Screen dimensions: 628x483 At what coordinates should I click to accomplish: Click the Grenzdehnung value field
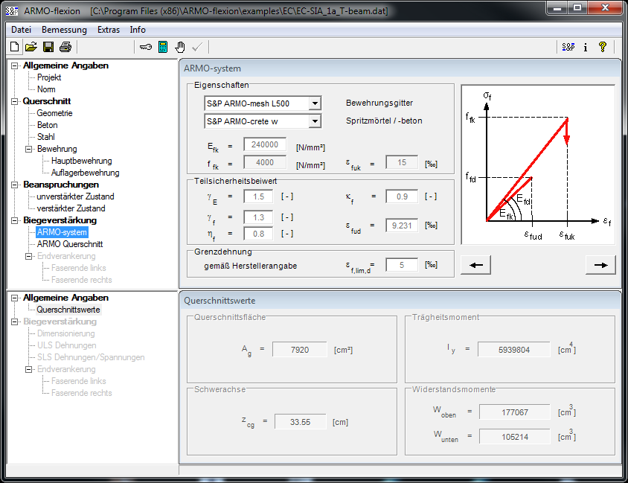click(401, 264)
